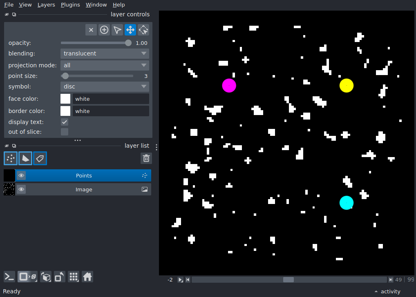Viewport: 416px width, 297px height.
Task: Select the add points tool
Action: [104, 30]
